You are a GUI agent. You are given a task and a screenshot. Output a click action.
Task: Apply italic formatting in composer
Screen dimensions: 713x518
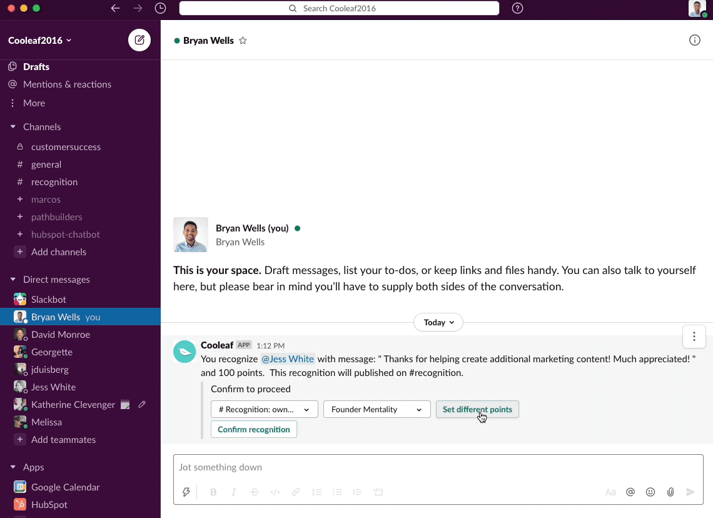click(x=234, y=492)
